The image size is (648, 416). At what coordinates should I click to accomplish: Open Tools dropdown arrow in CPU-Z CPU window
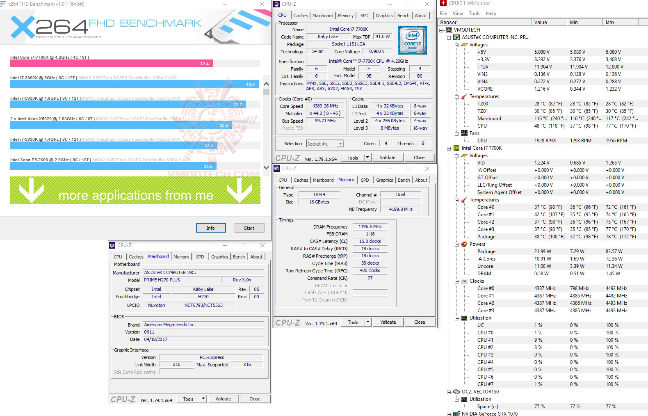367,158
